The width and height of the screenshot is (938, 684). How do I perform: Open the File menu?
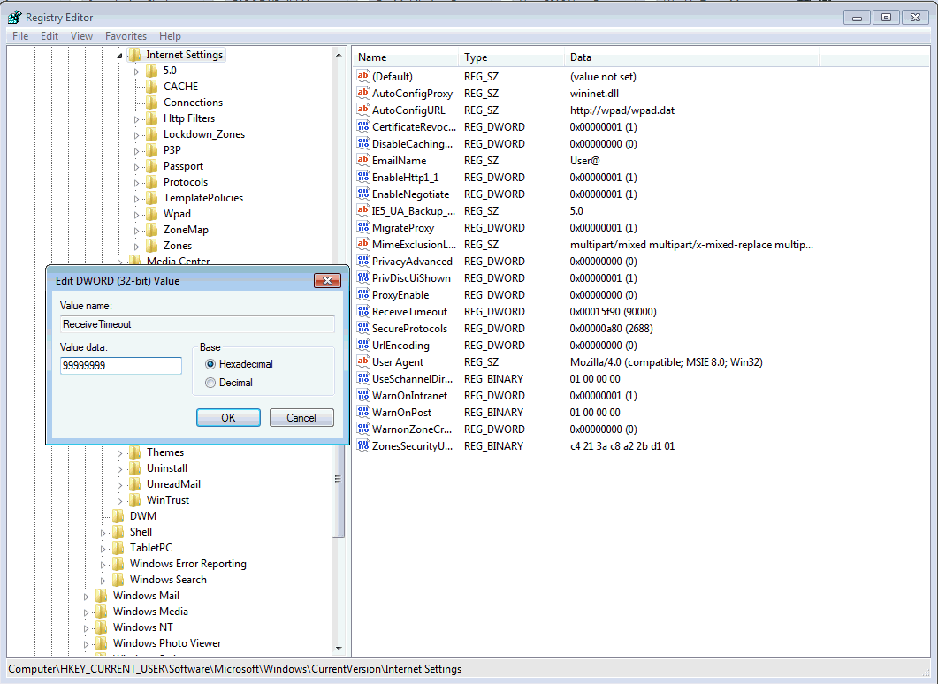coord(20,36)
